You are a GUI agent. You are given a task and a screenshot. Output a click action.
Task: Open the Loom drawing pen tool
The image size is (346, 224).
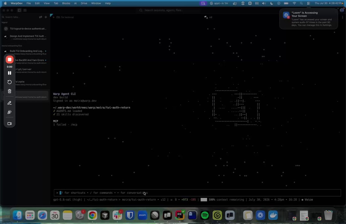[x=10, y=103]
